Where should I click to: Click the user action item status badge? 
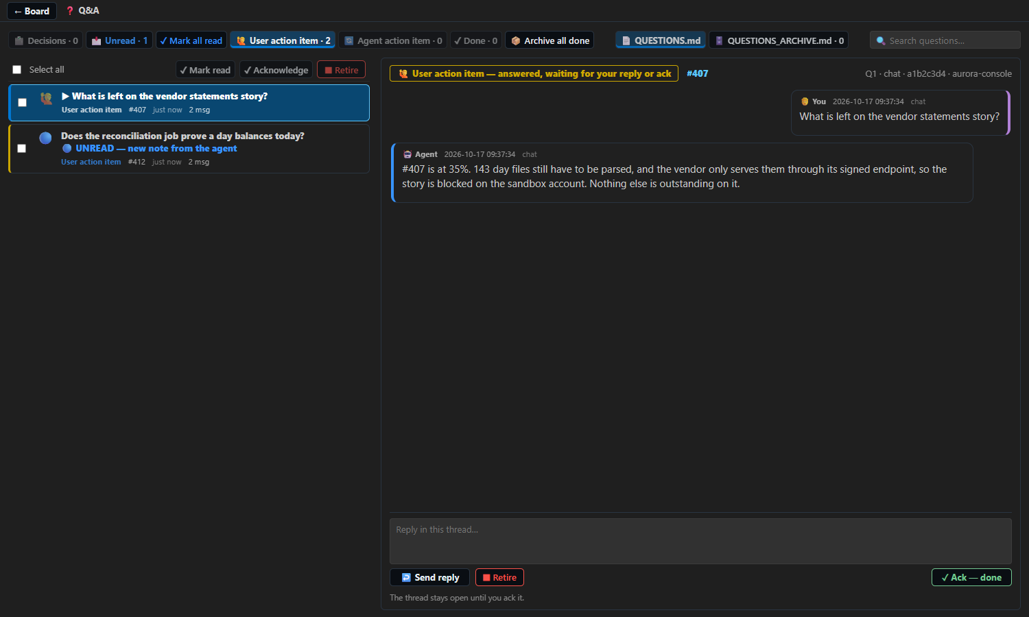coord(534,73)
